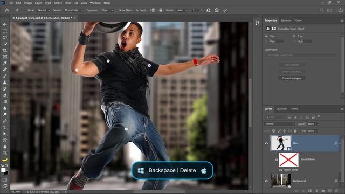This screenshot has width=345, height=194.
Task: Open the search icon in options bar
Action: pyautogui.click(x=322, y=10)
